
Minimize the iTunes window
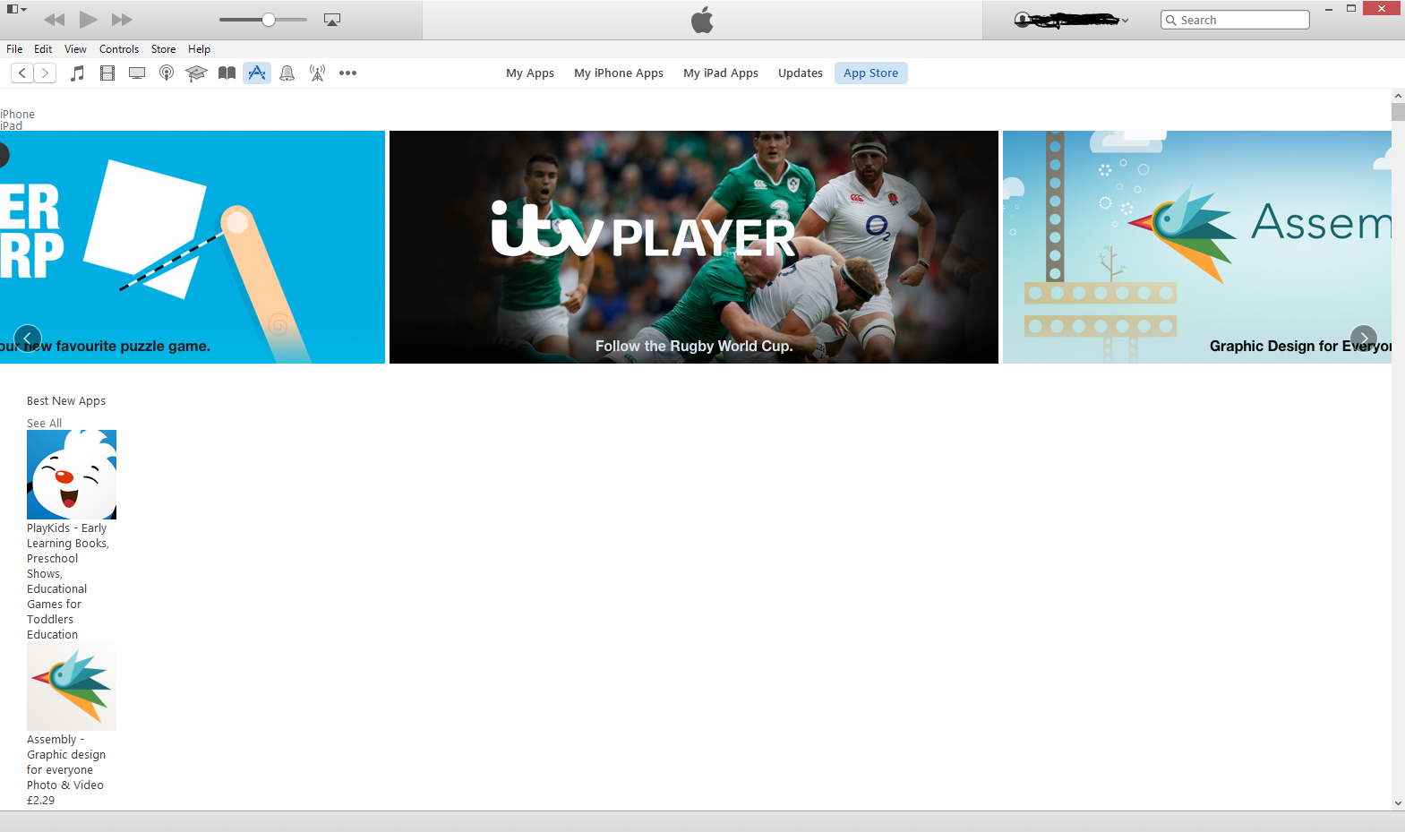click(1329, 9)
